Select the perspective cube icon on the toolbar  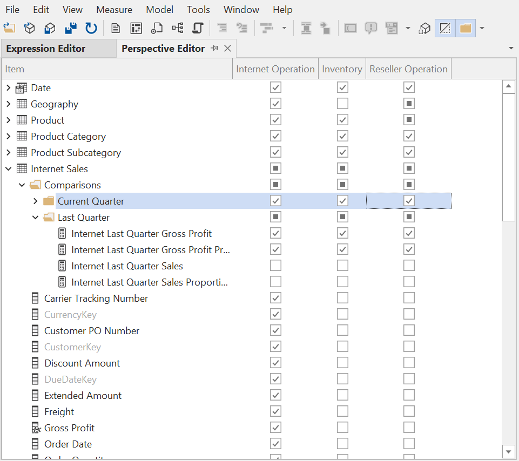[424, 28]
